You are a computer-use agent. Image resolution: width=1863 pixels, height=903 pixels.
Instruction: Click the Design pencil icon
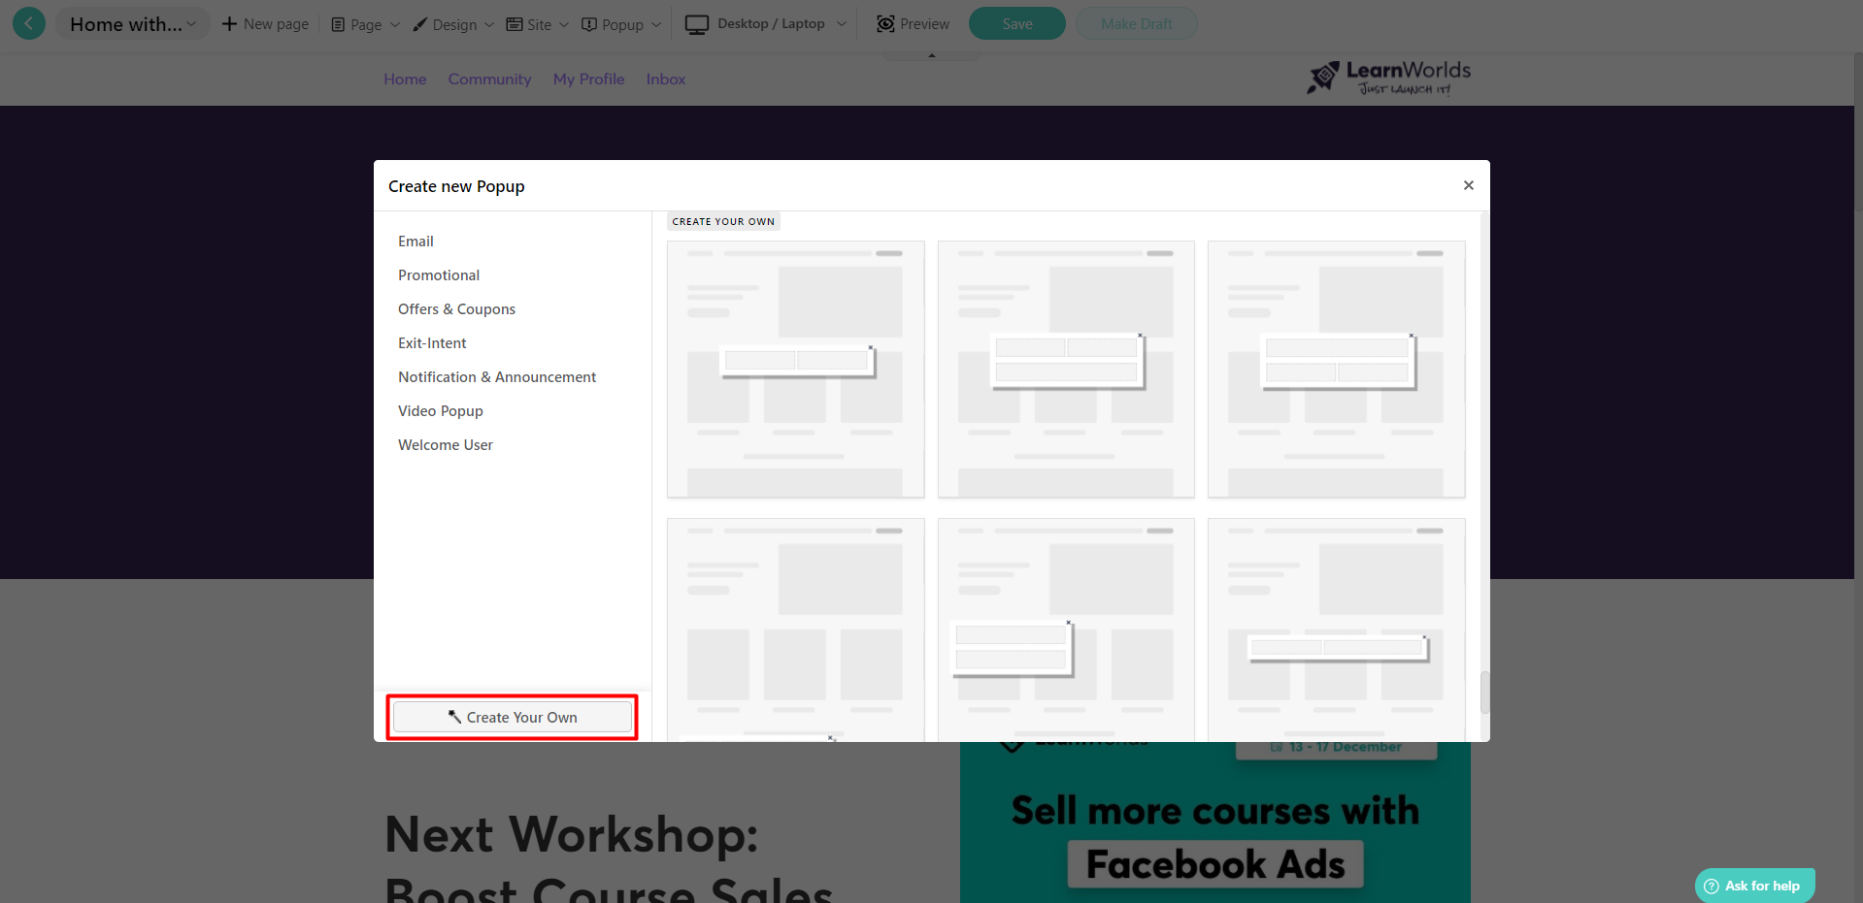pos(418,23)
